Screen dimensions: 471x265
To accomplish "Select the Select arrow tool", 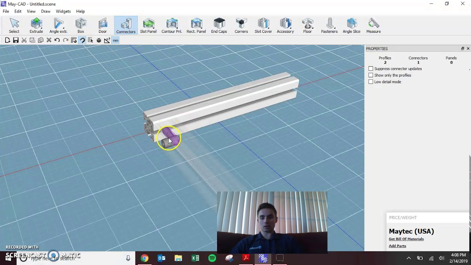I will tap(14, 25).
